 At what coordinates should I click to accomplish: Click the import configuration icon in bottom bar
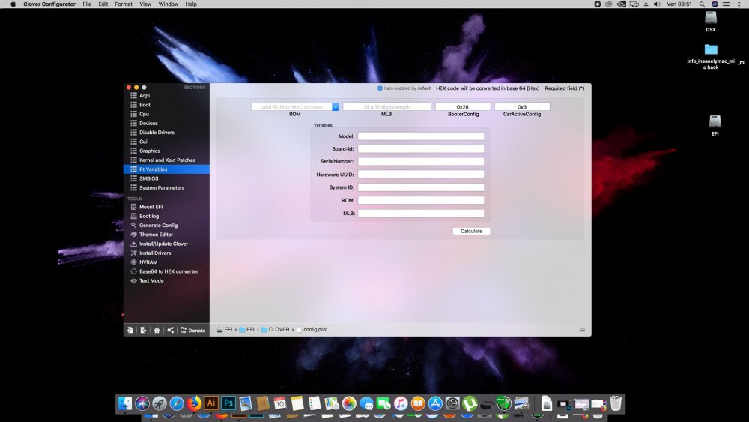[130, 330]
